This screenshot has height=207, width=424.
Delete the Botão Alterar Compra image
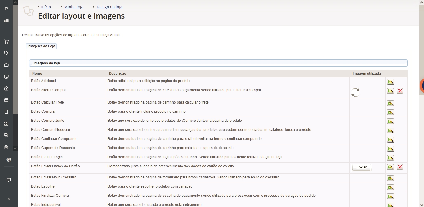(400, 91)
